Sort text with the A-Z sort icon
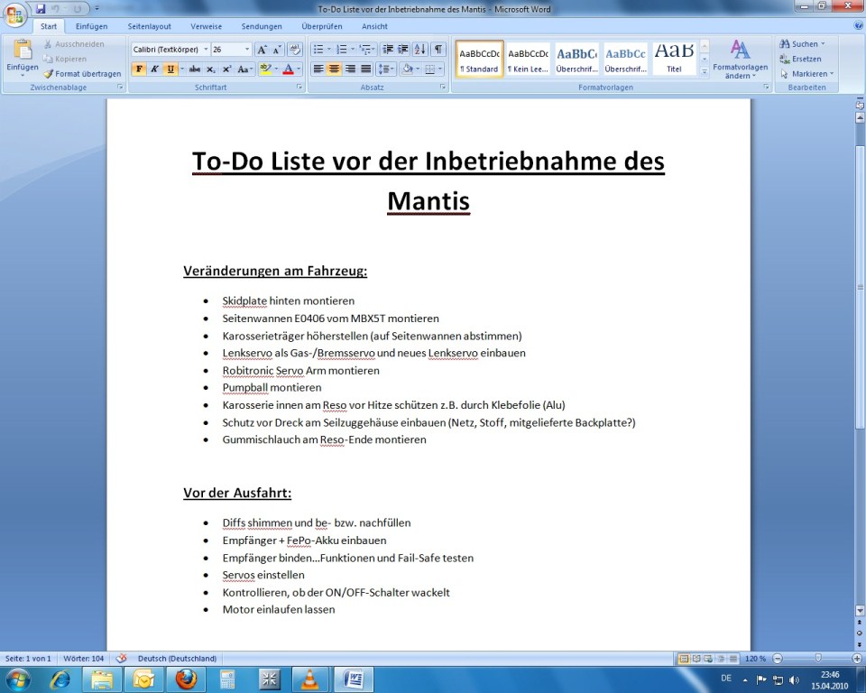Viewport: 866px width, 693px height. [420, 50]
